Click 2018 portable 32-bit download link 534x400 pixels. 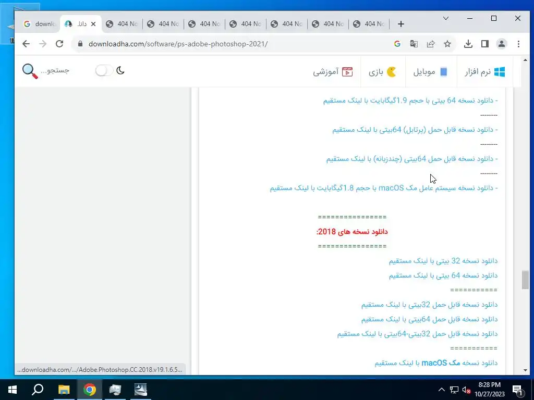click(430, 305)
